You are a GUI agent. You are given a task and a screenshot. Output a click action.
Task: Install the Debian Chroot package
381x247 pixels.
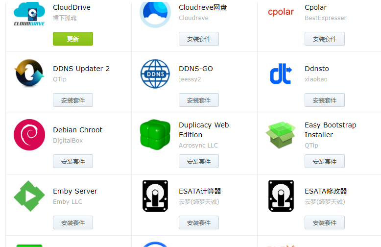click(73, 161)
